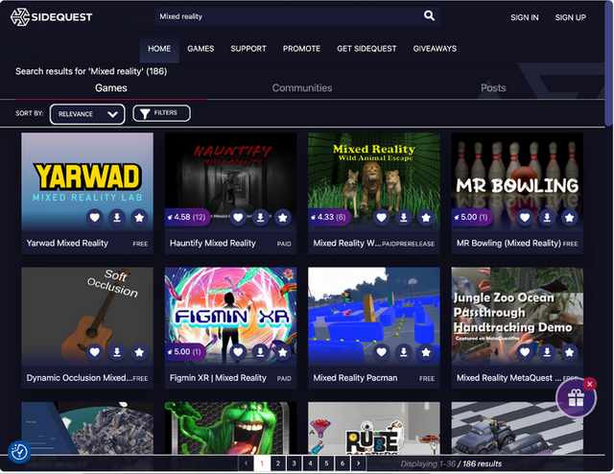Click the Mixed reality search field
Viewport: 614px width, 474px height.
pos(297,16)
